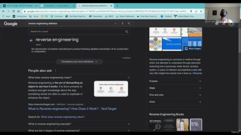Click the Search for a word field
Image resolution: width=241 pixels, height=135 pixels.
click(x=79, y=31)
